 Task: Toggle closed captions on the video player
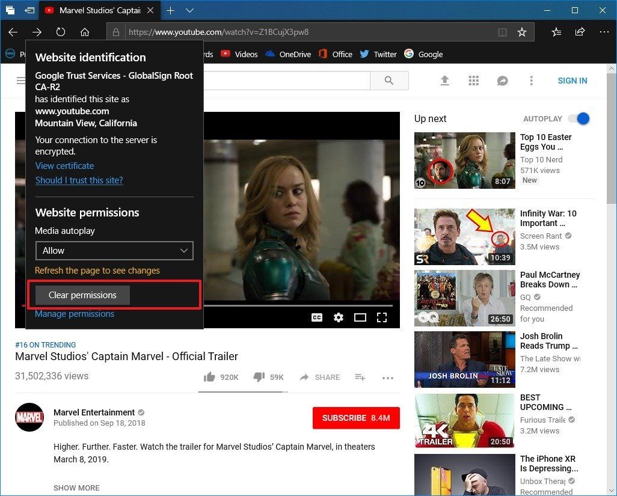point(317,317)
